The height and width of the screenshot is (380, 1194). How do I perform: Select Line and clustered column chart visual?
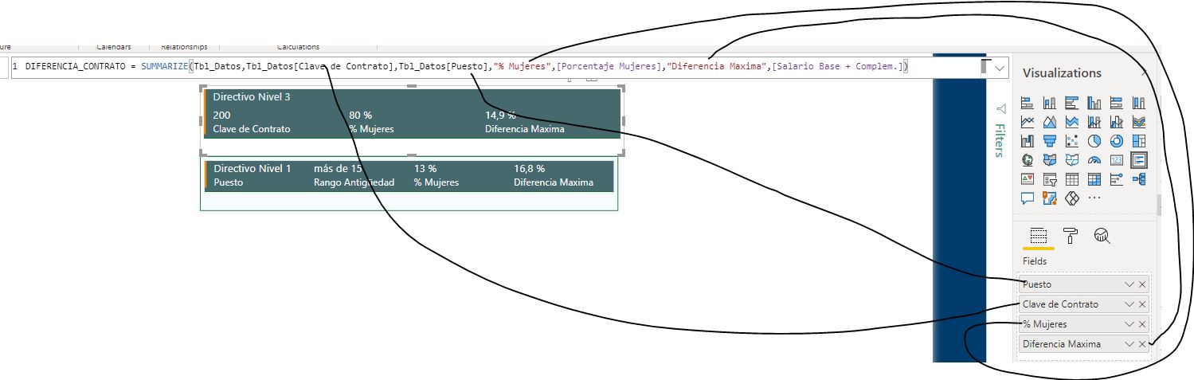1117,122
